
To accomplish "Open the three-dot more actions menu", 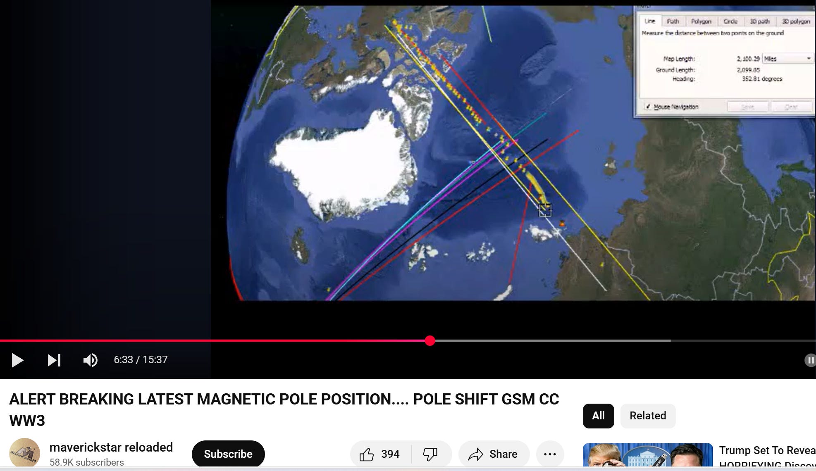I will tap(550, 454).
